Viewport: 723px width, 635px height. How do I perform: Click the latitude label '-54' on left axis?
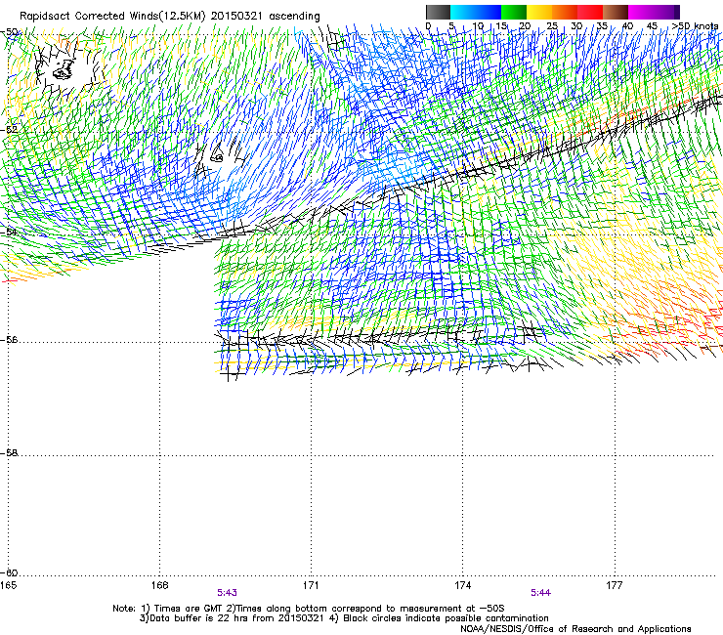9,232
